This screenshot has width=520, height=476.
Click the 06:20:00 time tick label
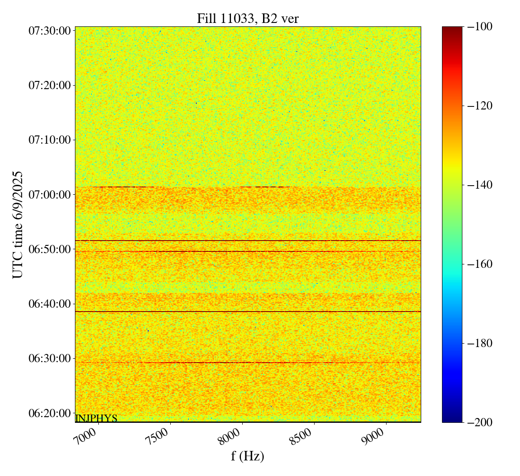coord(49,413)
